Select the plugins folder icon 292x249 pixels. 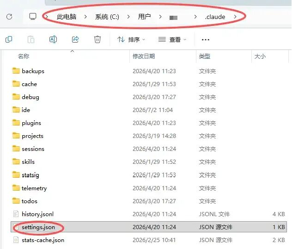click(x=16, y=123)
